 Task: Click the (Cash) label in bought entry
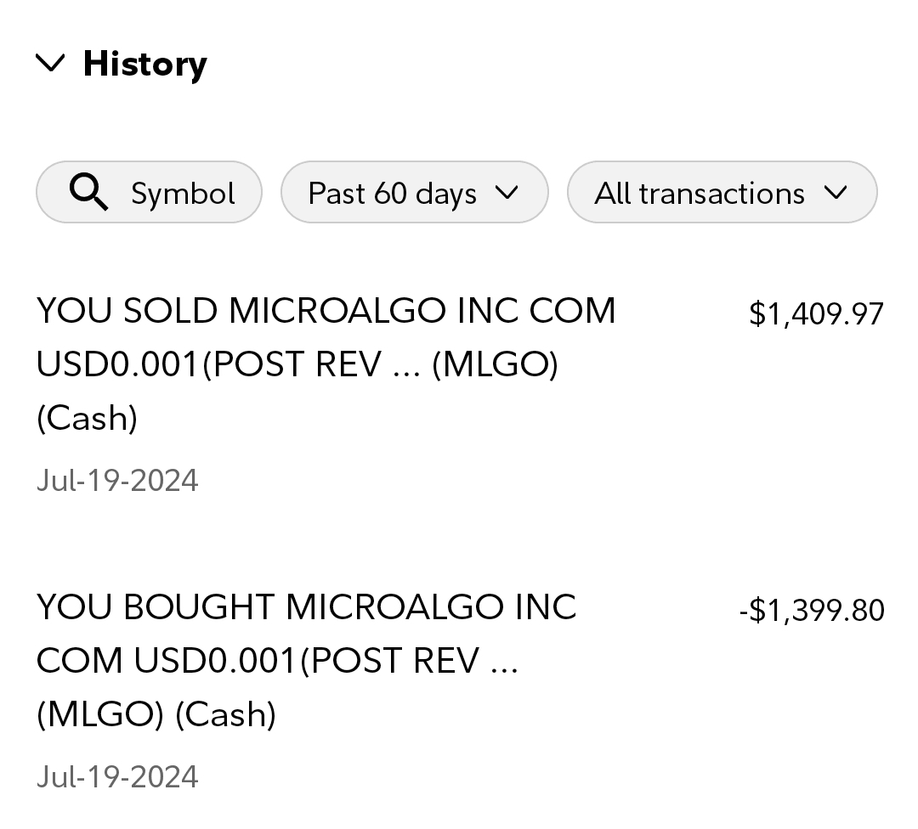225,714
